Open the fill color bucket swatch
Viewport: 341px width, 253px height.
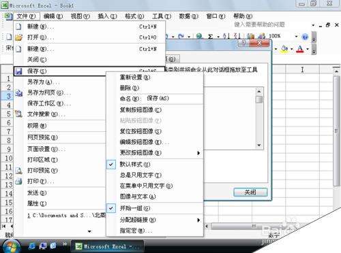click(284, 49)
